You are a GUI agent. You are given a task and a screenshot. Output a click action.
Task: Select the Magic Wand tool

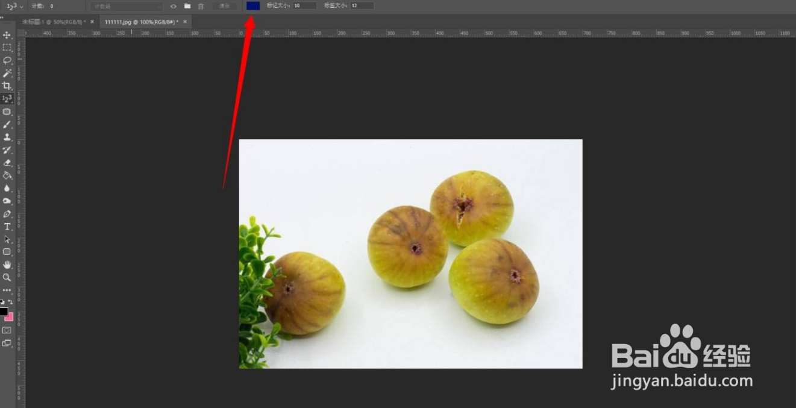pyautogui.click(x=7, y=73)
